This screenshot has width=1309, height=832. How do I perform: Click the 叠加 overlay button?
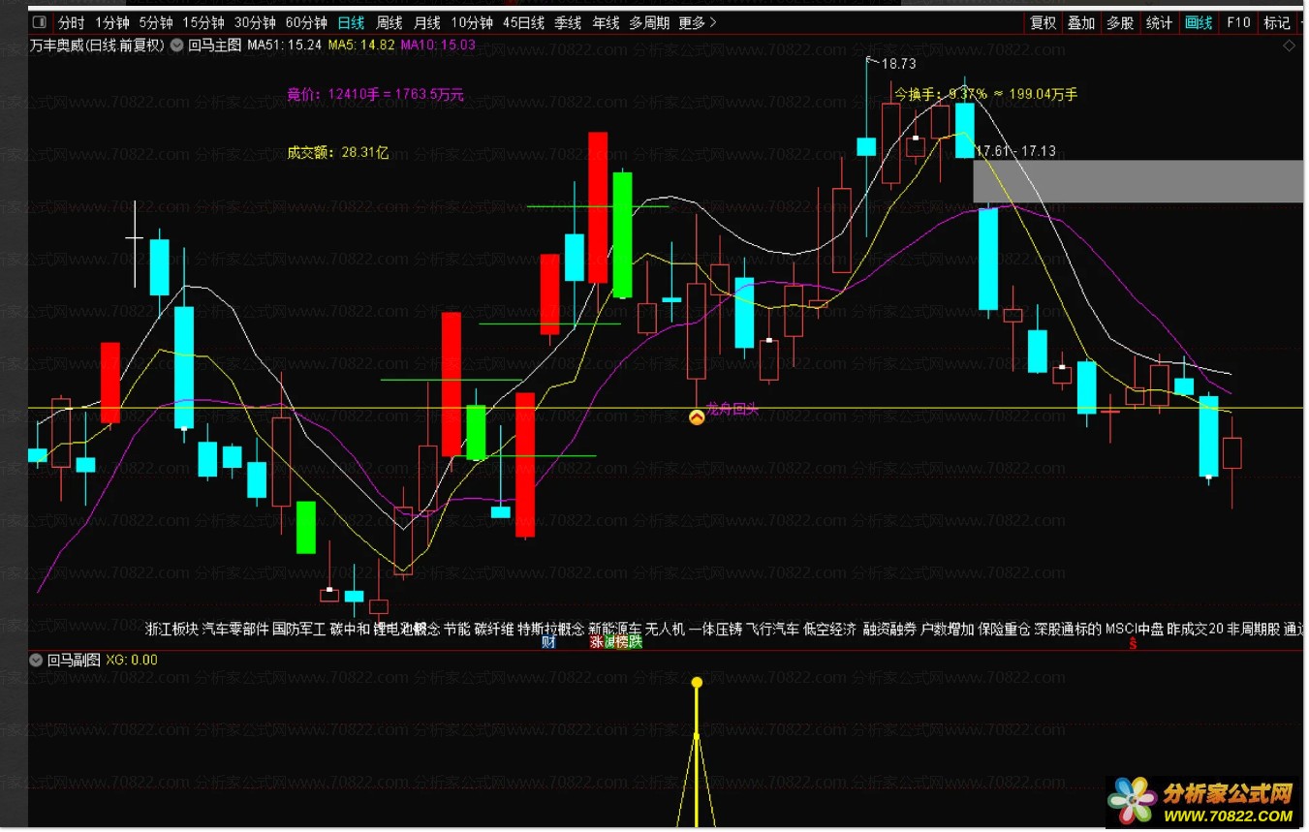click(x=1081, y=22)
